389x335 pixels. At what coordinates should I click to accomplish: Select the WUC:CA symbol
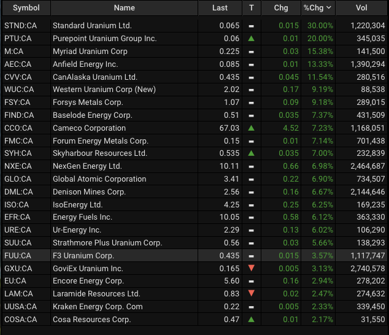tap(19, 90)
